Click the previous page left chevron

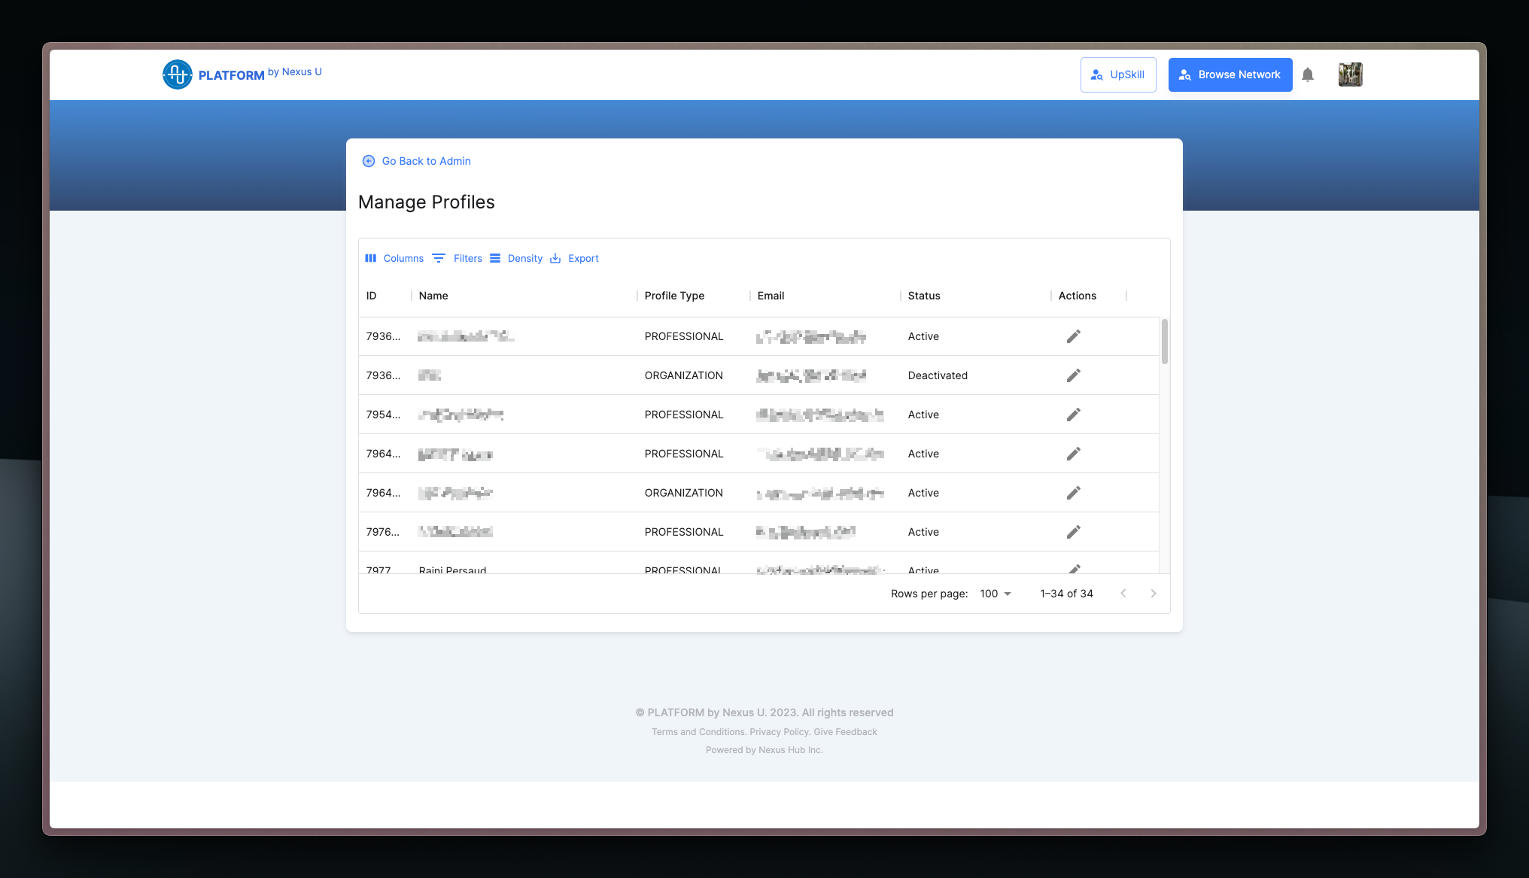pos(1123,594)
